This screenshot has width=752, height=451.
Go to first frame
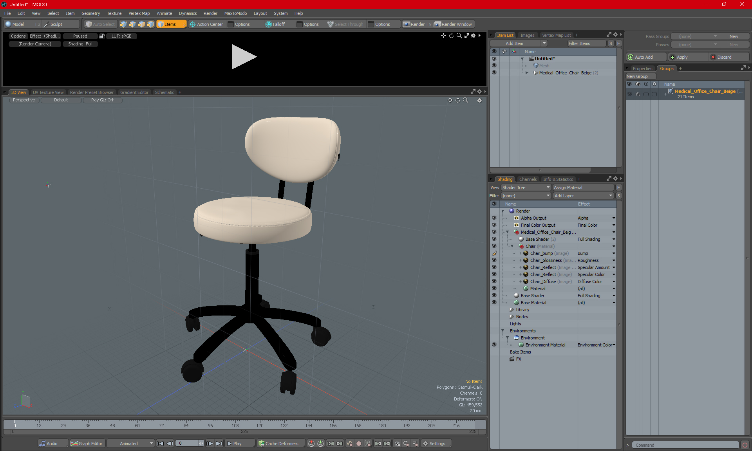point(160,444)
